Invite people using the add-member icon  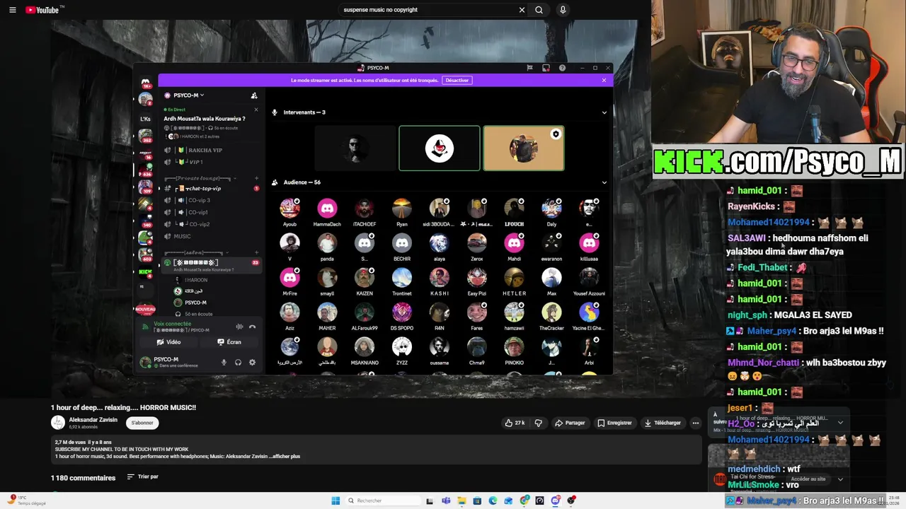(x=254, y=95)
